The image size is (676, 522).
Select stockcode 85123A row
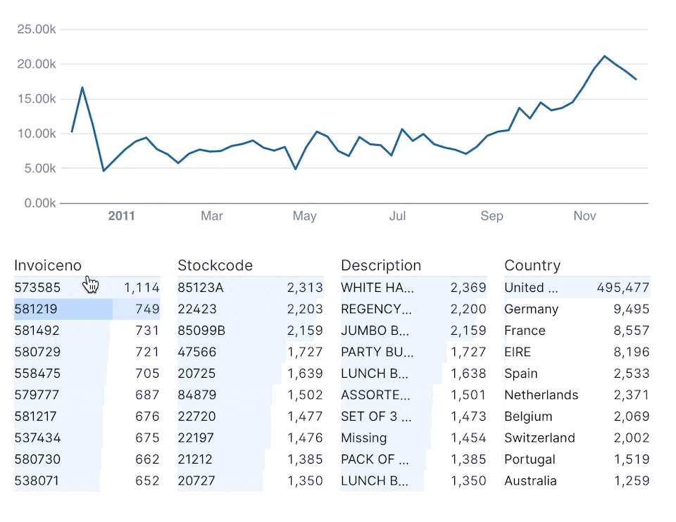[x=250, y=287]
